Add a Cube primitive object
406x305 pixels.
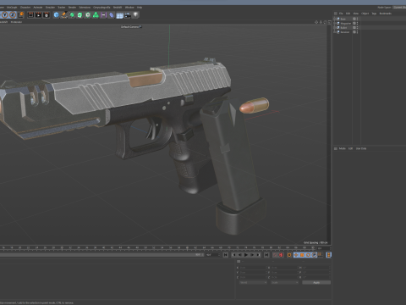coord(56,14)
